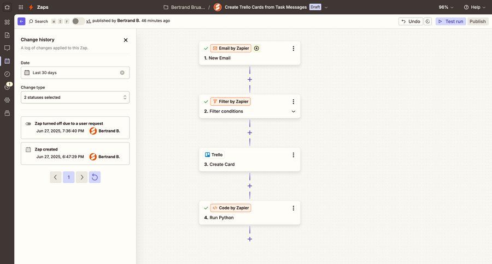This screenshot has height=264, width=492.
Task: Open the more options menu on Run Python step
Action: click(x=294, y=208)
